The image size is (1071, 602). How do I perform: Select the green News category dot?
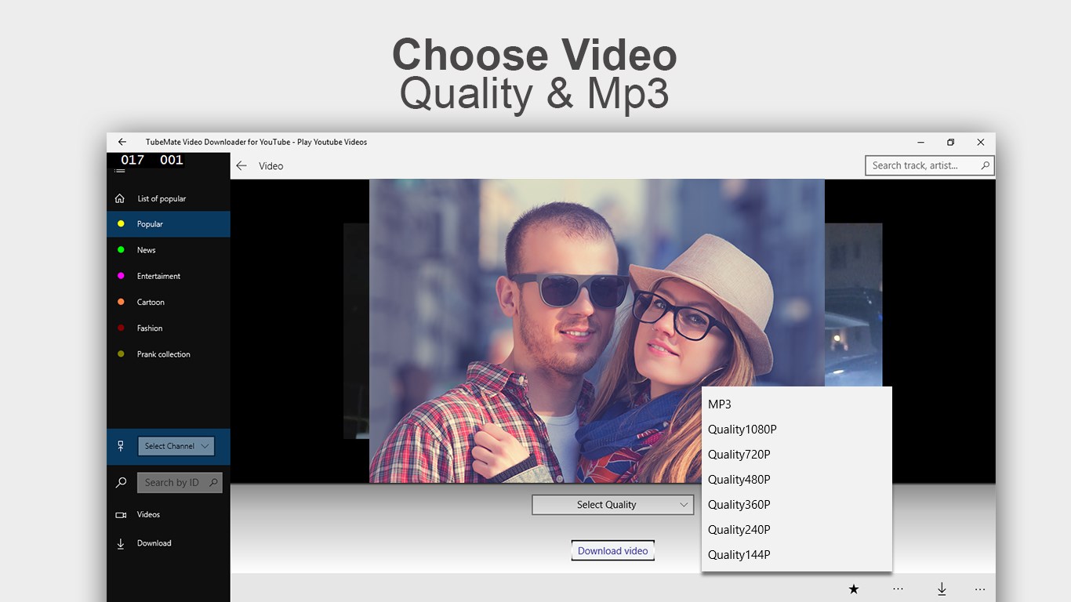coord(121,249)
